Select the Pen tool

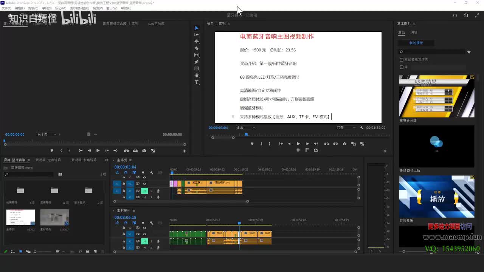[x=196, y=62]
